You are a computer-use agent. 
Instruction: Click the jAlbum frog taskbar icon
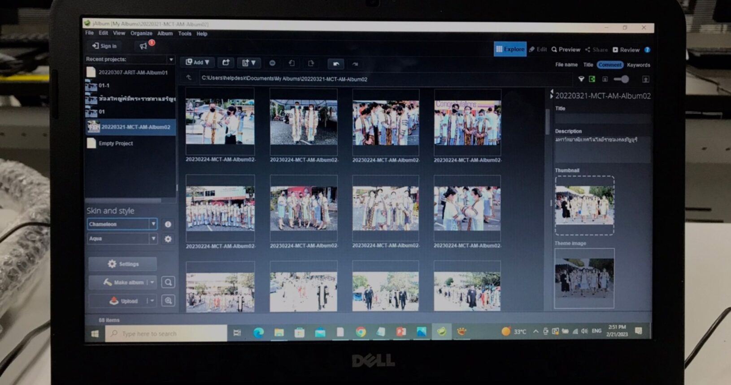(441, 332)
